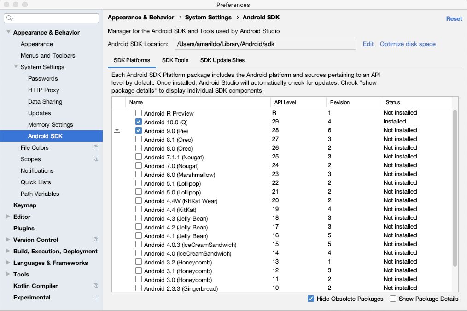Sort by the Status column header
467x311 pixels.
[x=417, y=102]
